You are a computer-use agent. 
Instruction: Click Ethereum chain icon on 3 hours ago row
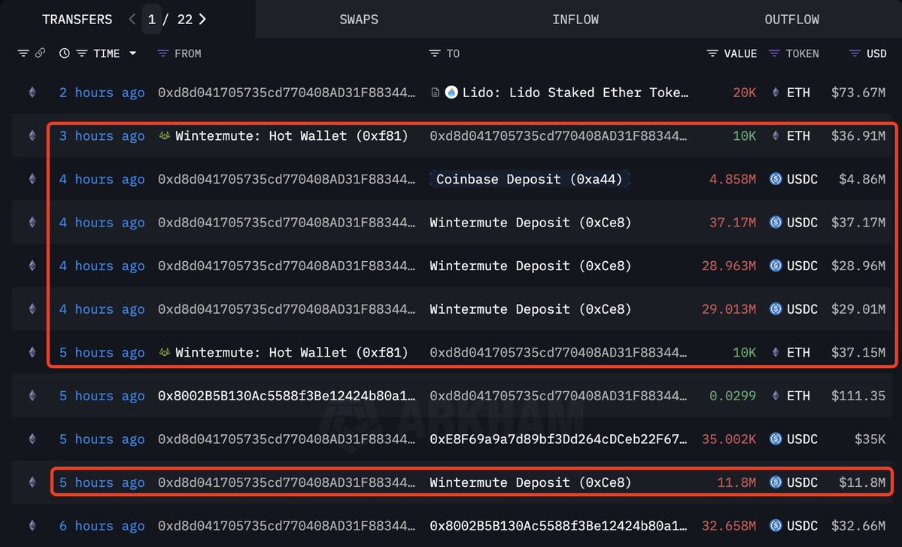[32, 135]
